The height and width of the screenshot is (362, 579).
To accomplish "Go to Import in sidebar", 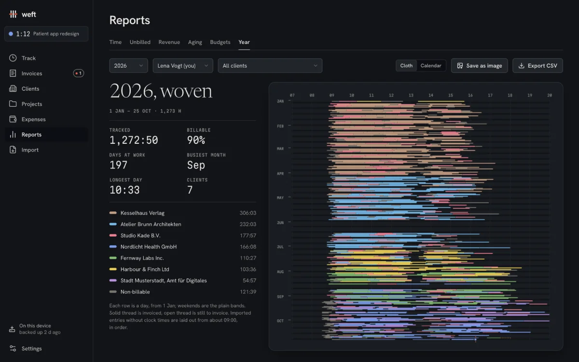I will pos(46,150).
